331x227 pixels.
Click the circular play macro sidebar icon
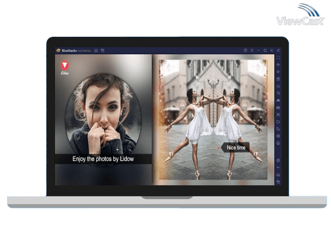click(x=278, y=93)
